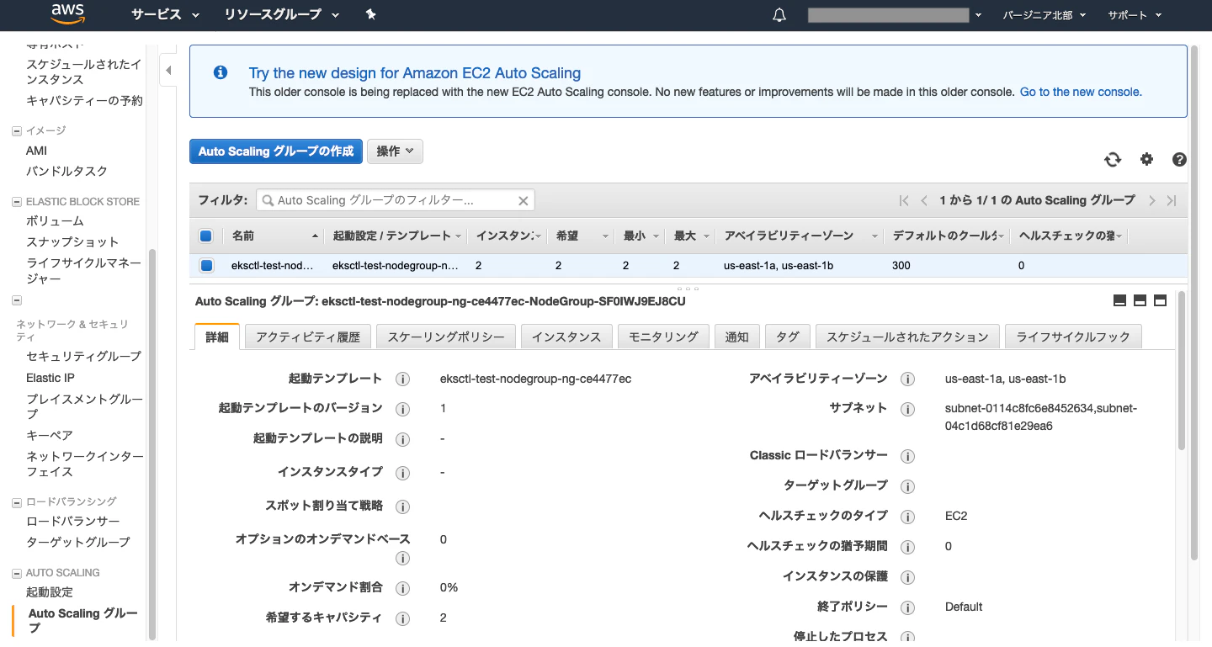The width and height of the screenshot is (1212, 647).
Task: Click the AWS logo icon
Action: [x=67, y=14]
